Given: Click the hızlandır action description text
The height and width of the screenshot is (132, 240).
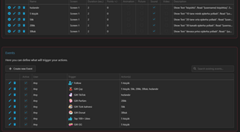Looking at the screenshot, I should (203, 8).
